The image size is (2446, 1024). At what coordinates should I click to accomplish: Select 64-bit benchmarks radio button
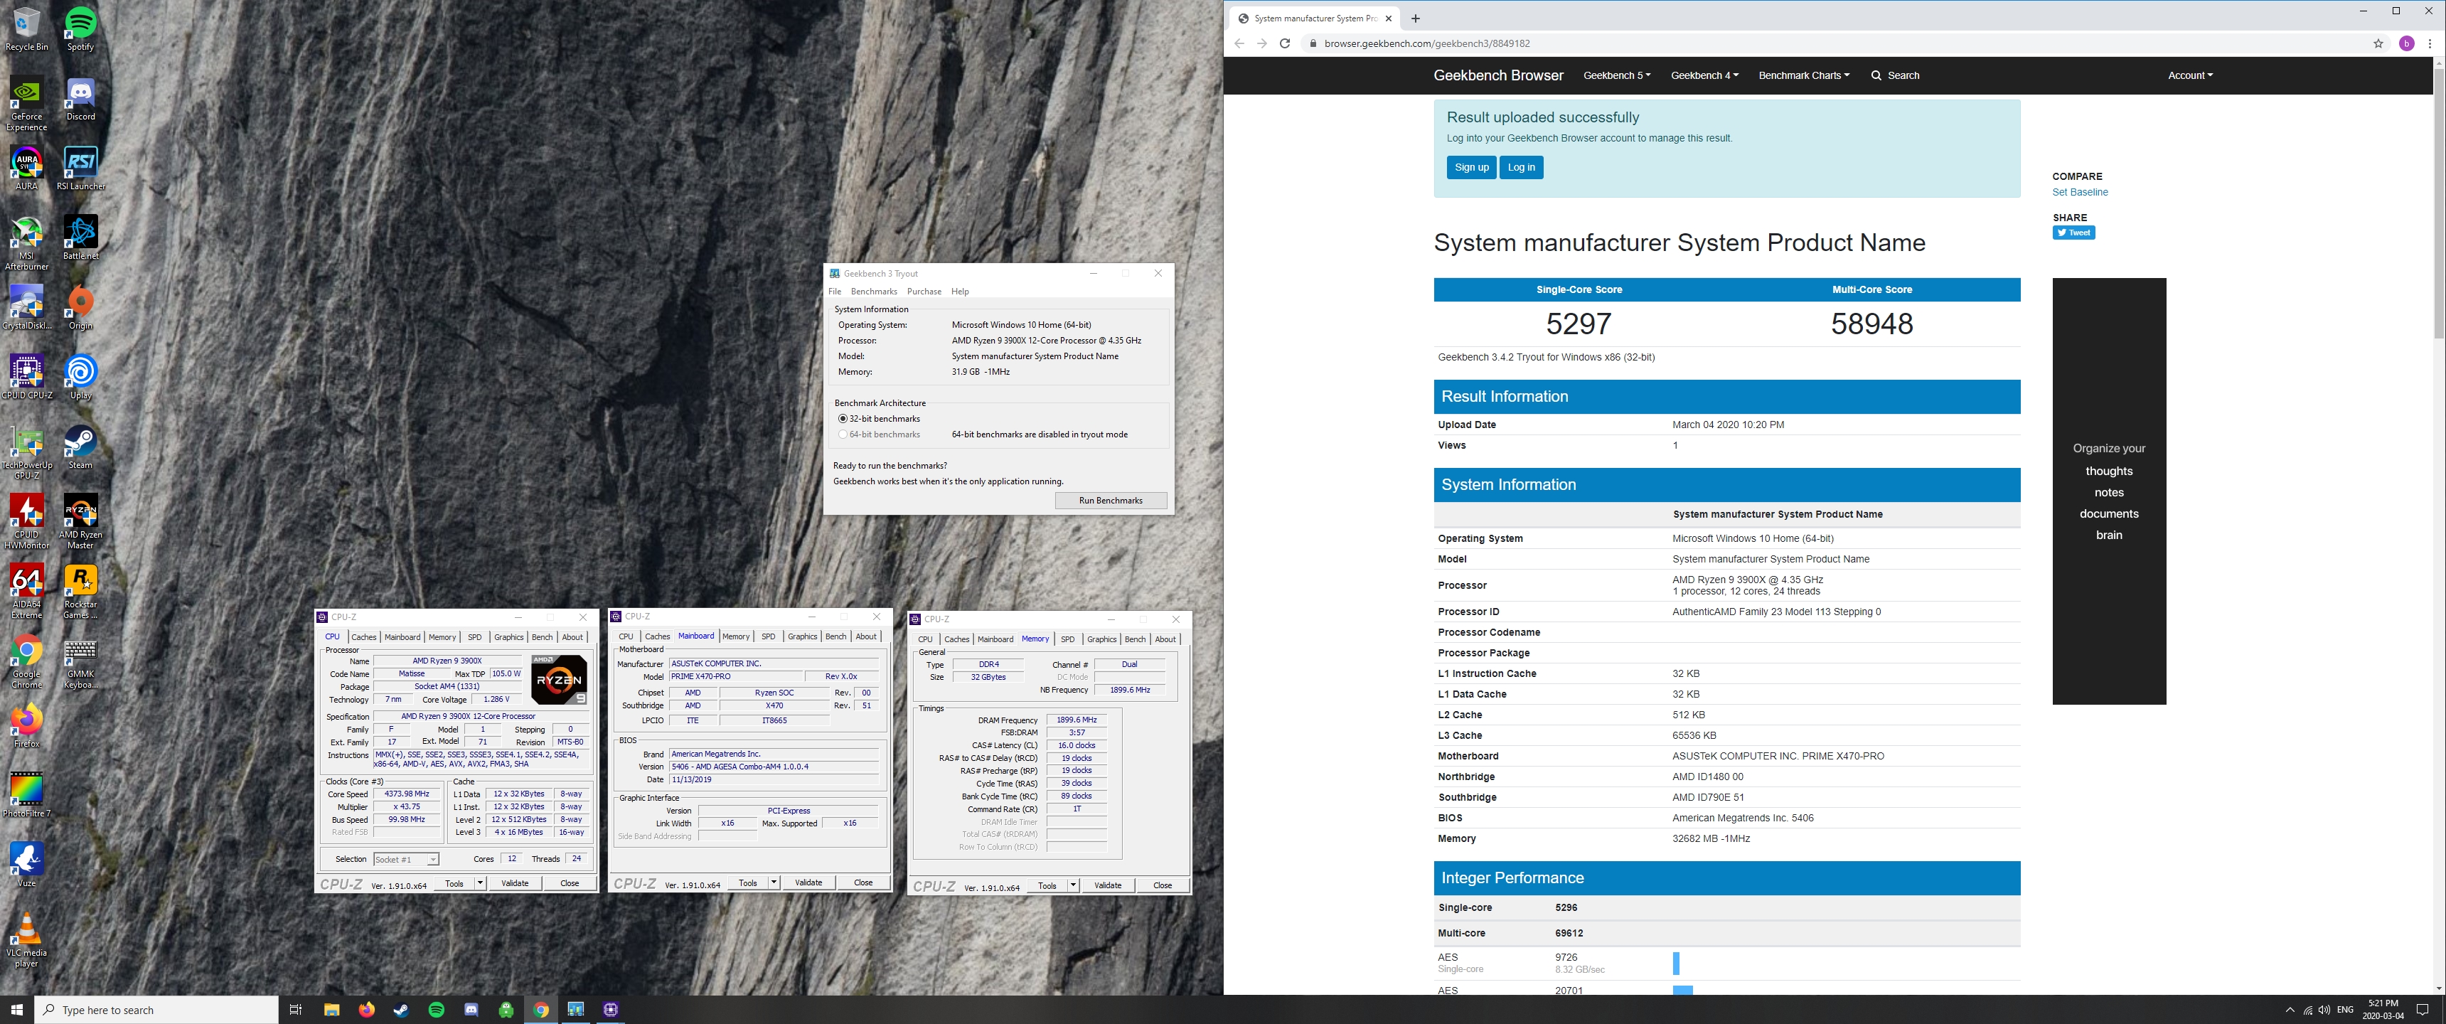[x=843, y=435]
